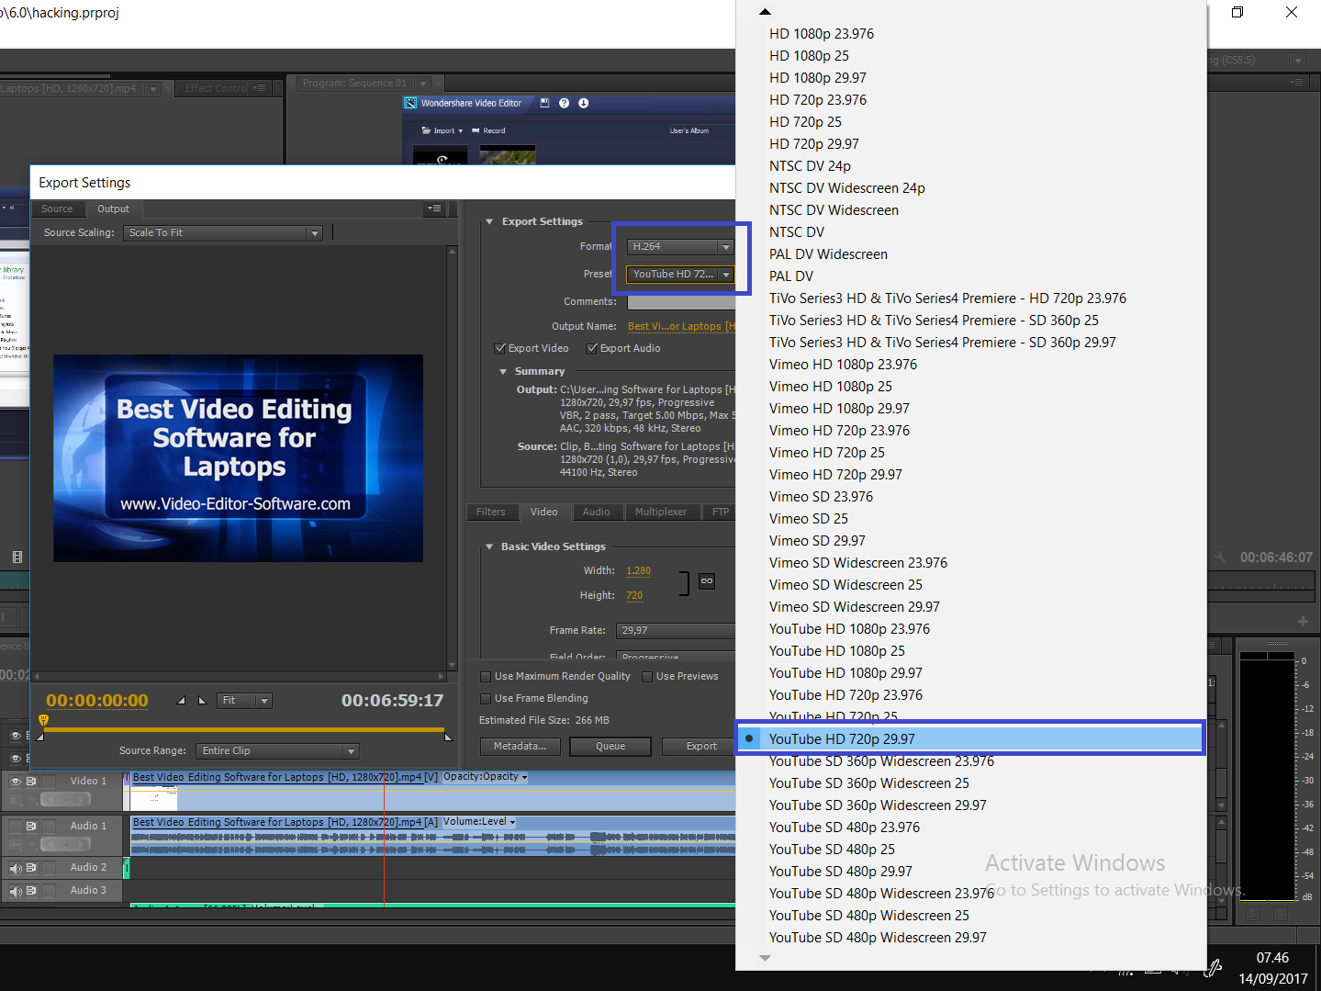Open the Frame Rate 29,97 dropdown

click(x=677, y=631)
